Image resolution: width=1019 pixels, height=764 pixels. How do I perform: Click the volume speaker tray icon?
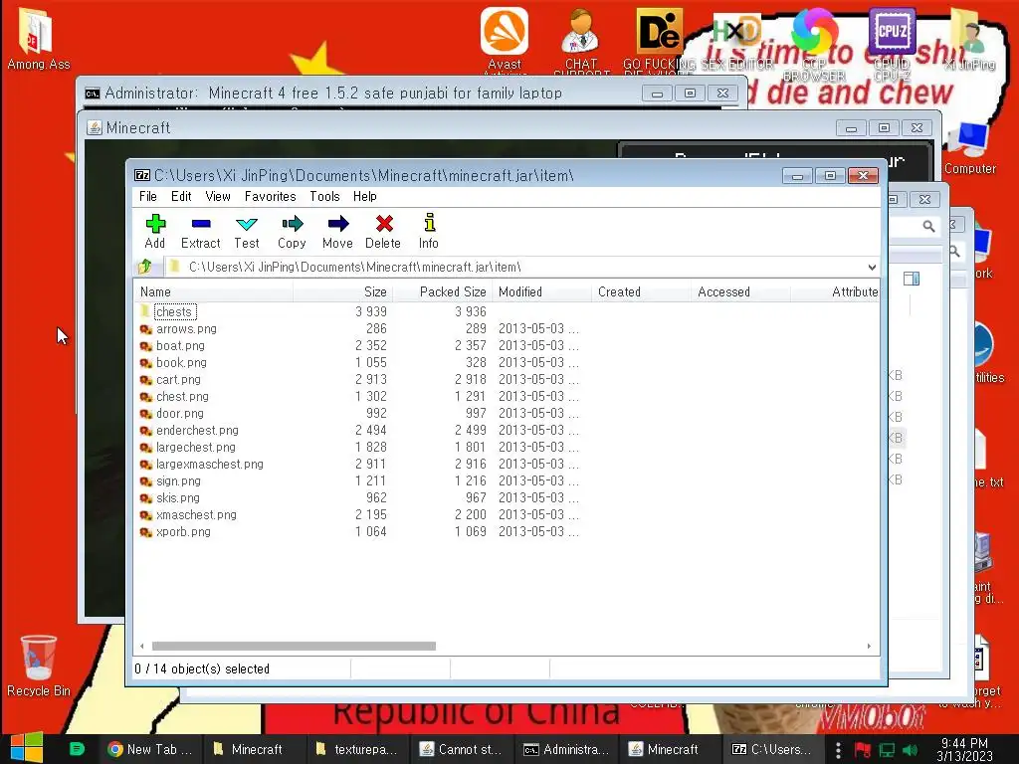[x=911, y=750]
